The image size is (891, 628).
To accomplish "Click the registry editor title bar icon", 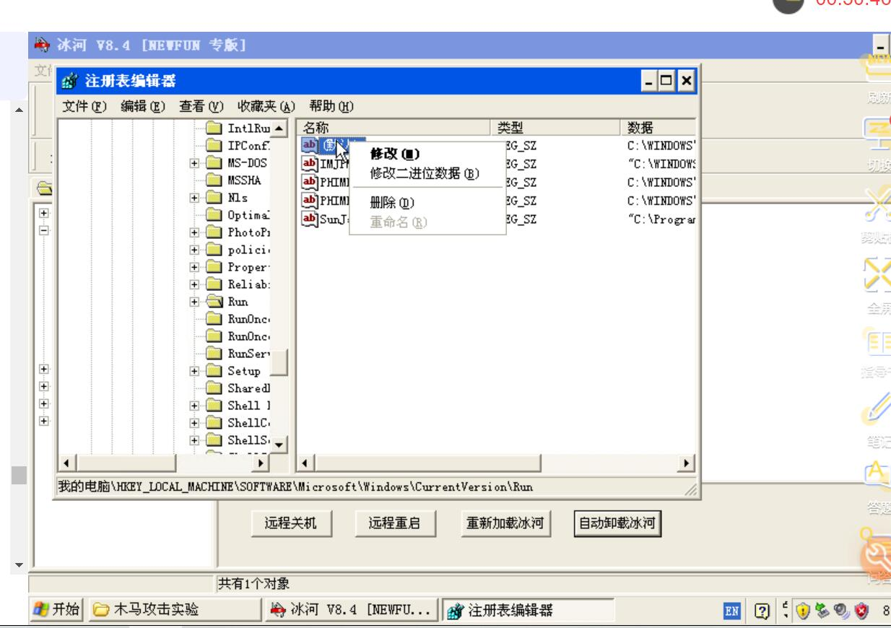I will 71,79.
